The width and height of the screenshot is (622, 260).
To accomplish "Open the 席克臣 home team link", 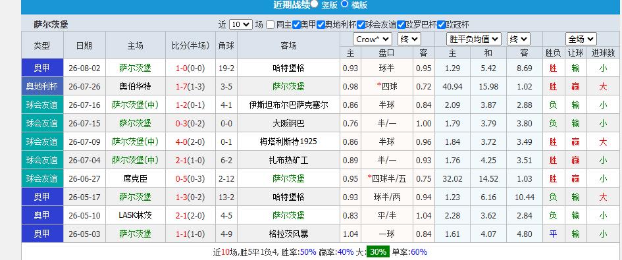I will [x=136, y=178].
